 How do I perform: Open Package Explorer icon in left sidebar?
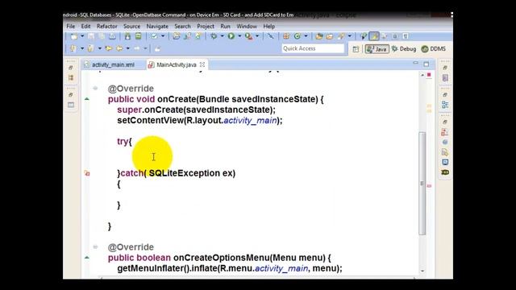tap(71, 78)
